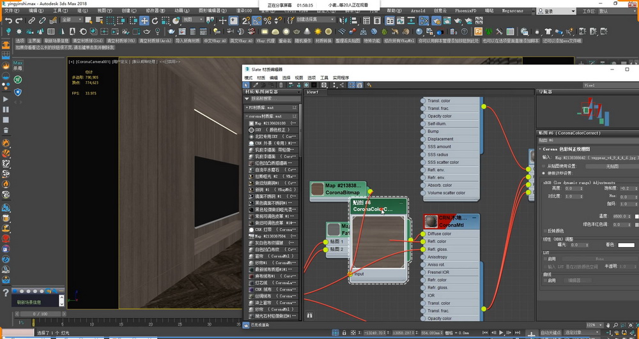The width and height of the screenshot is (639, 339).
Task: Click the timeline frame slider 0 / 100
Action: (40, 313)
